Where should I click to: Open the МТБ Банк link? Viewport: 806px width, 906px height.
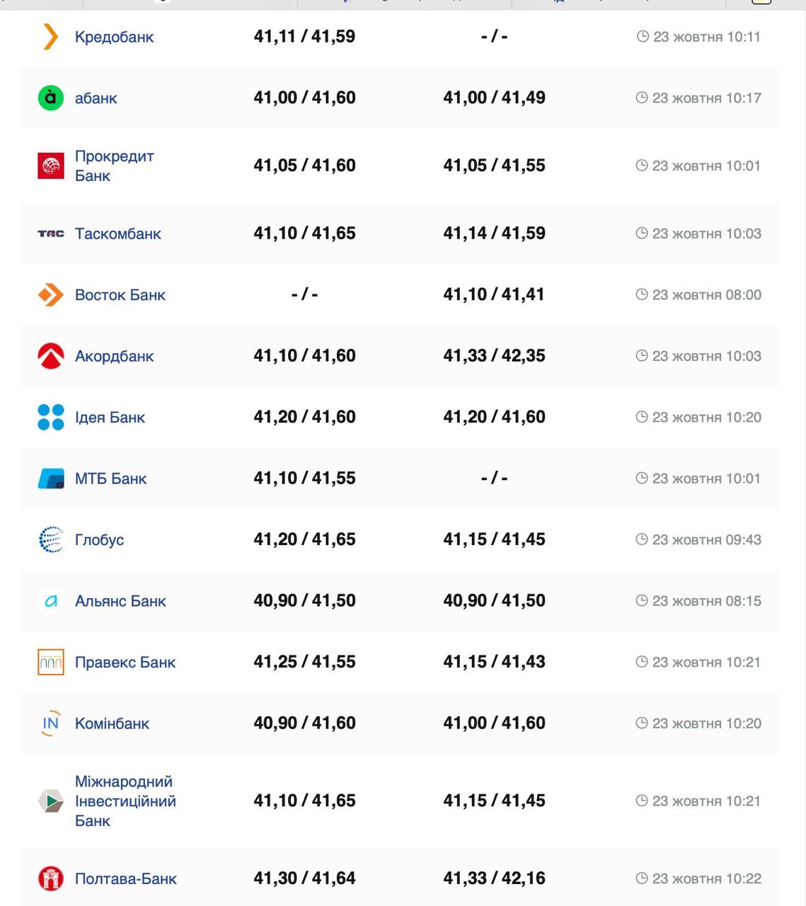click(x=110, y=478)
